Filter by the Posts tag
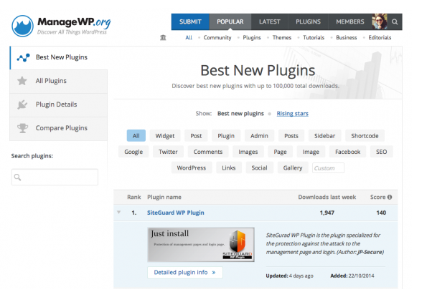This screenshot has width=432, height=297. (291, 136)
